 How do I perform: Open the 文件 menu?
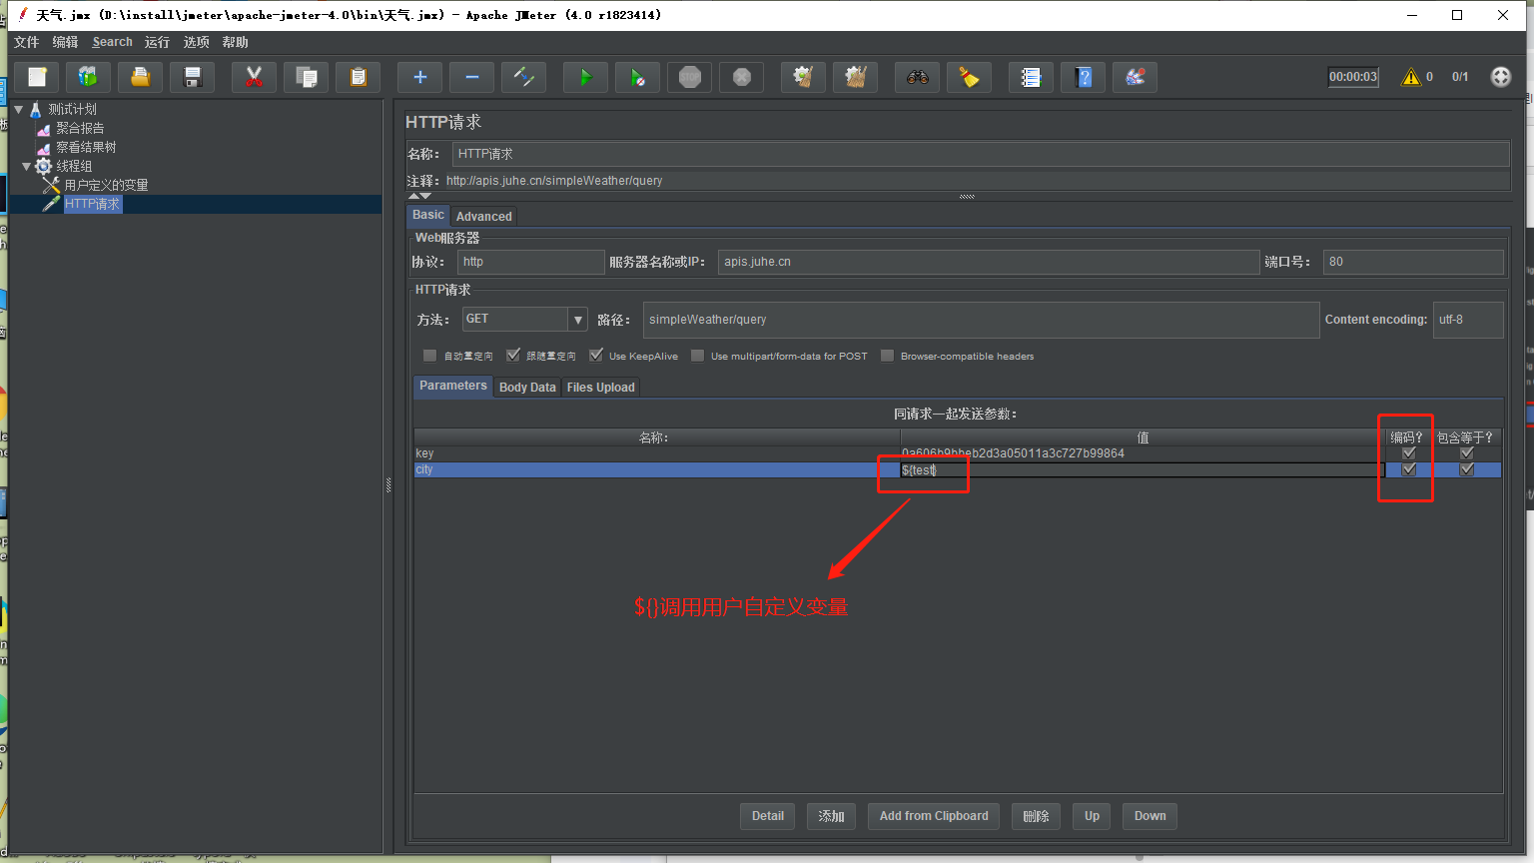tap(26, 42)
